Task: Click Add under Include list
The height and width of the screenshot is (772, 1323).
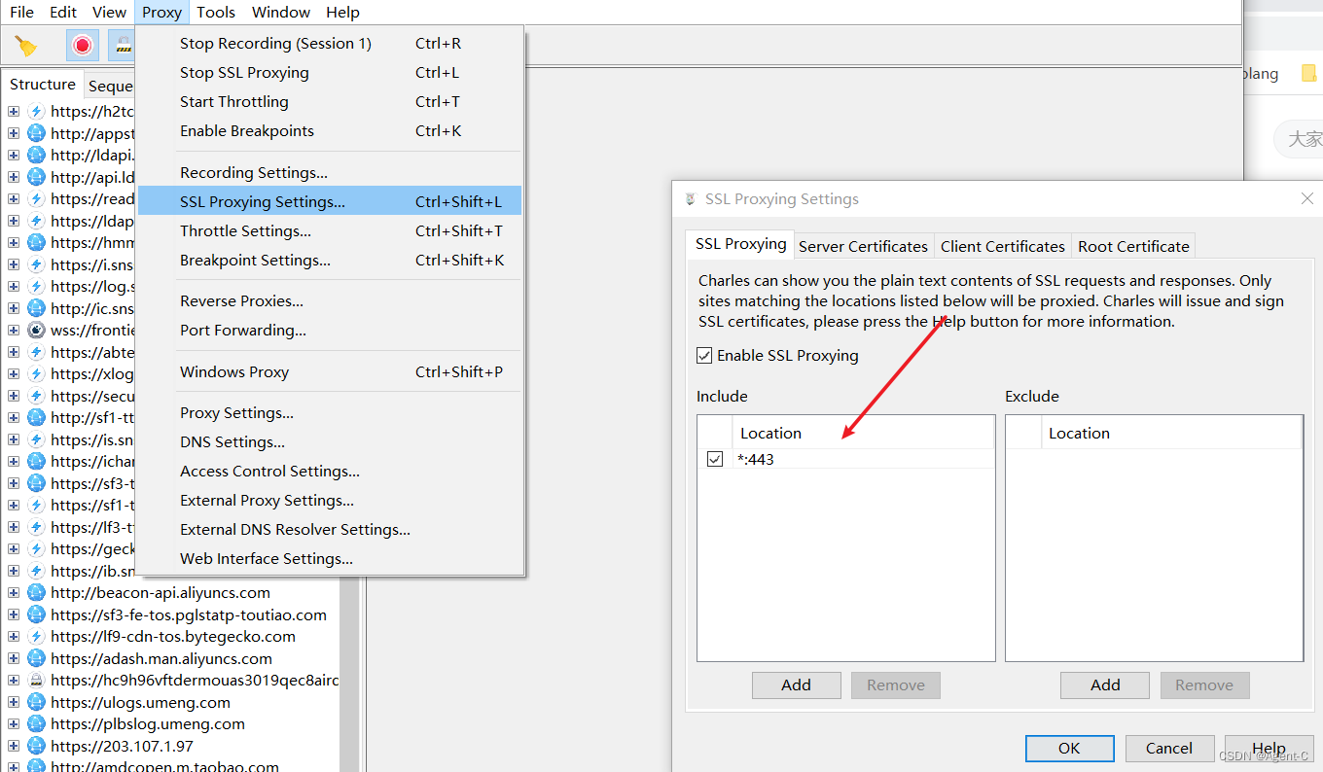Action: (x=796, y=684)
